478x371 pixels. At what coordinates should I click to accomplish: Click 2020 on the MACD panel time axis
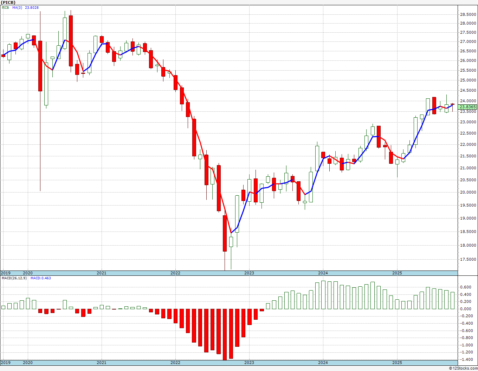click(27, 363)
